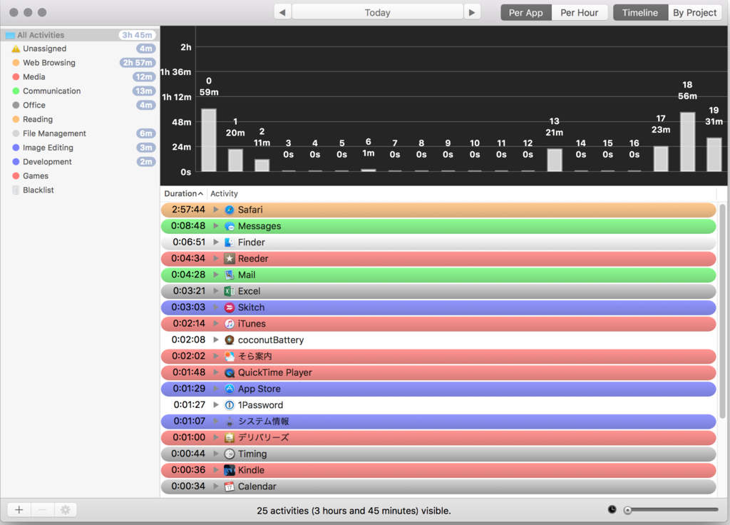Viewport: 730px width, 525px height.
Task: Click the minimum duration slider
Action: tap(672, 510)
